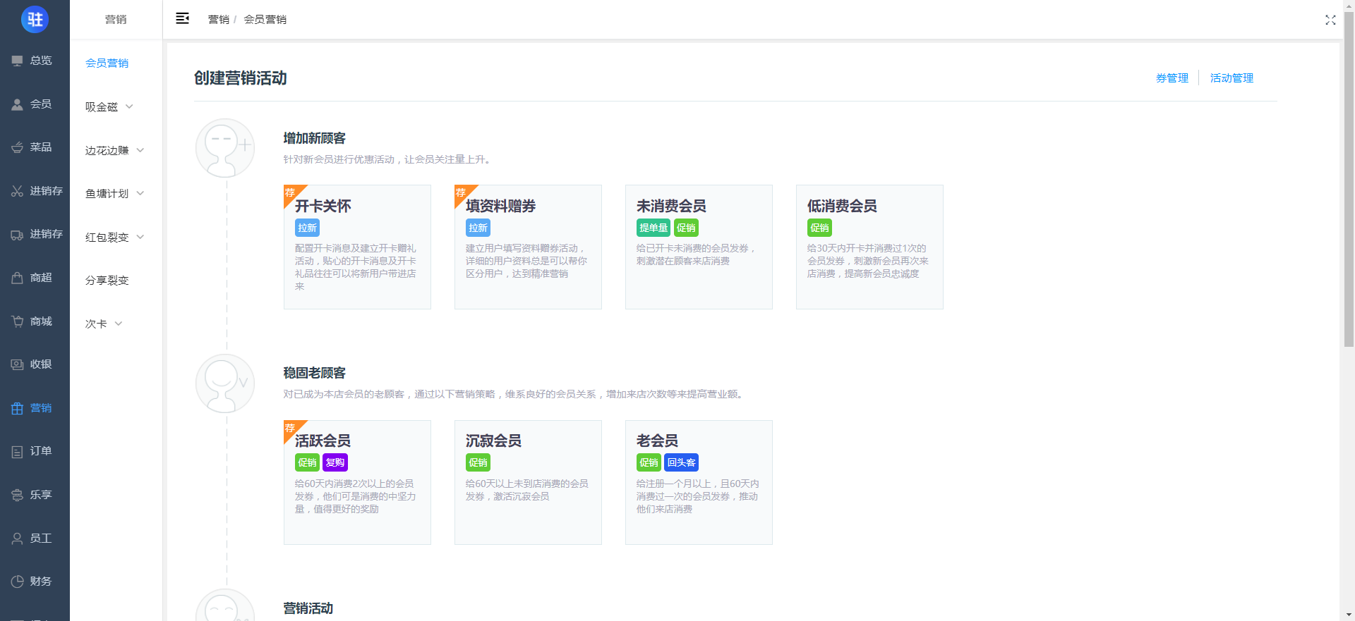Screen dimensions: 1355x621
Task: Click the 营销活动 section title
Action: 308,608
